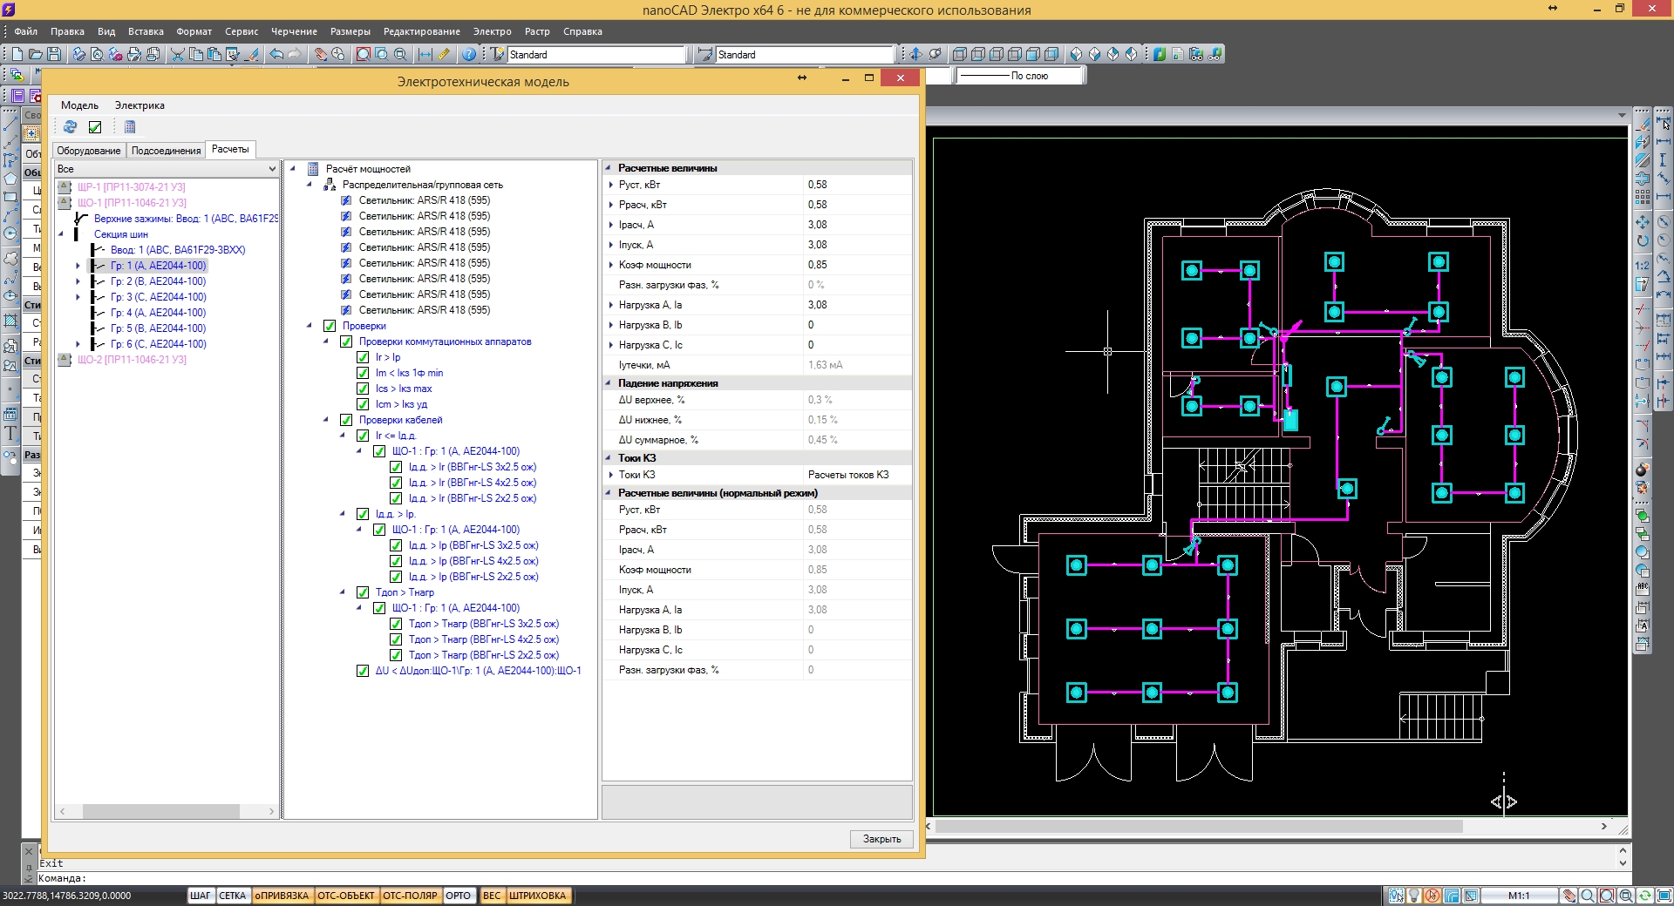
Task: Toggle the Тдоп > Тнагр checkbox
Action: (x=363, y=592)
